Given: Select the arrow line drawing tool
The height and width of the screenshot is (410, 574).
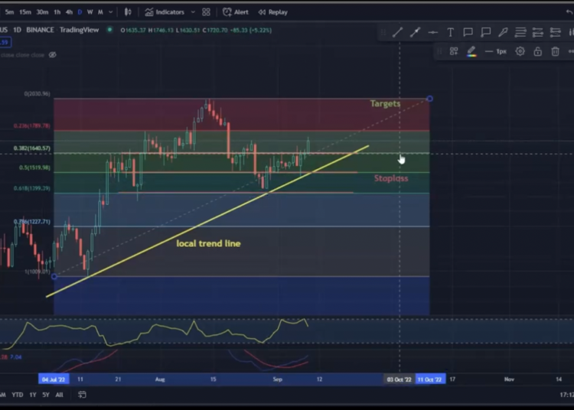Looking at the screenshot, I should click(x=415, y=33).
